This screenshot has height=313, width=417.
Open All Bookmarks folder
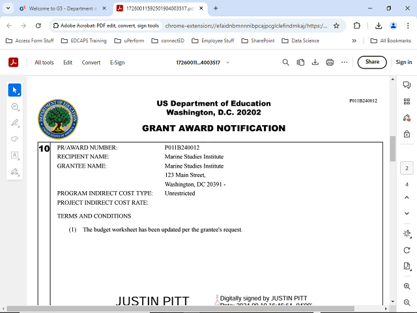coord(391,40)
